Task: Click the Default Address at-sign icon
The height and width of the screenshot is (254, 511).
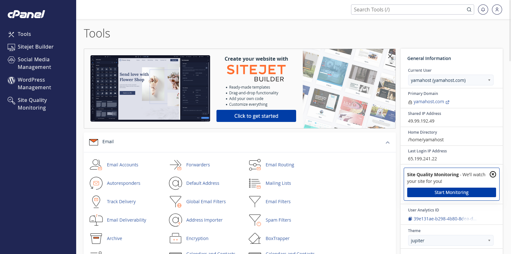Action: [176, 183]
